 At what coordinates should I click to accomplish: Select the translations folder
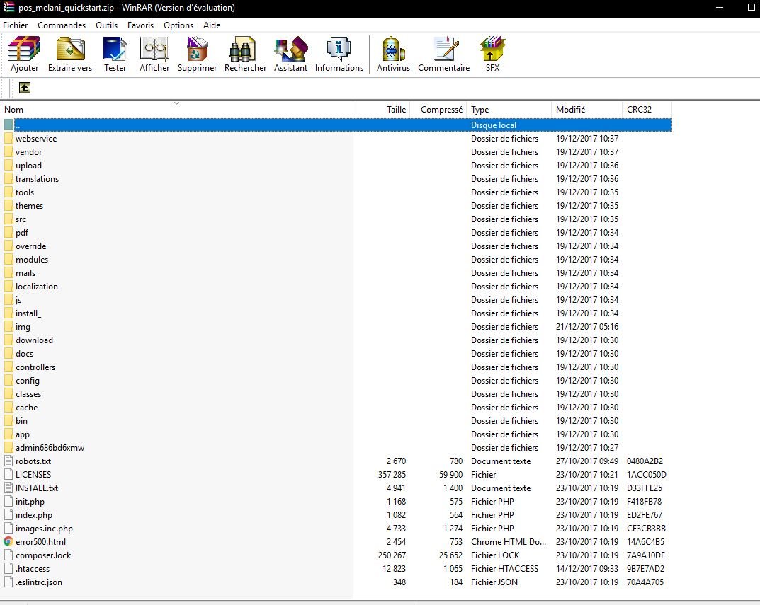[x=37, y=179]
